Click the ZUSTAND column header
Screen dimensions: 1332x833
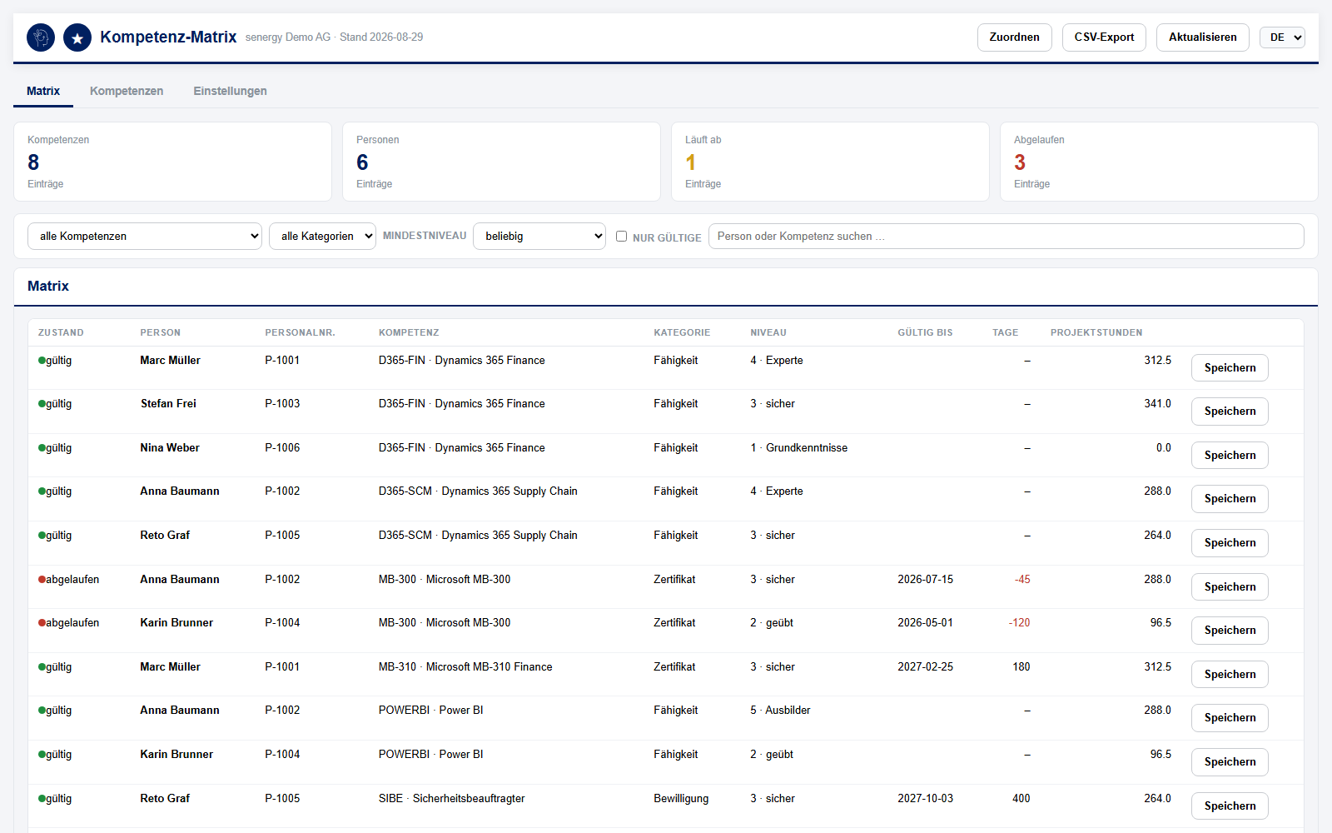coord(61,332)
